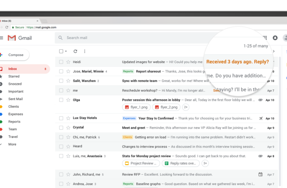This screenshot has height=188, width=287.
Task: Select the checkbox for Olga's email
Action: pos(61,100)
